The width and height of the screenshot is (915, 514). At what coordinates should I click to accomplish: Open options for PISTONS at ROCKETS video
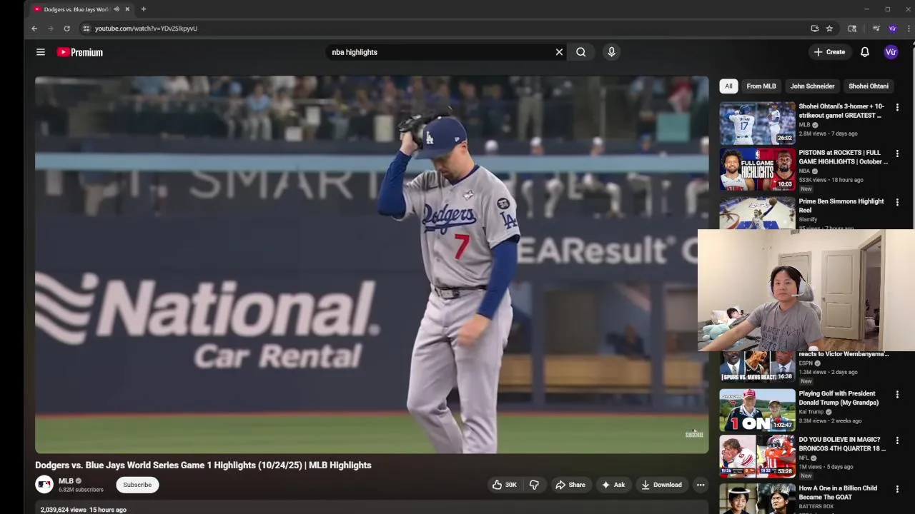[x=897, y=153]
